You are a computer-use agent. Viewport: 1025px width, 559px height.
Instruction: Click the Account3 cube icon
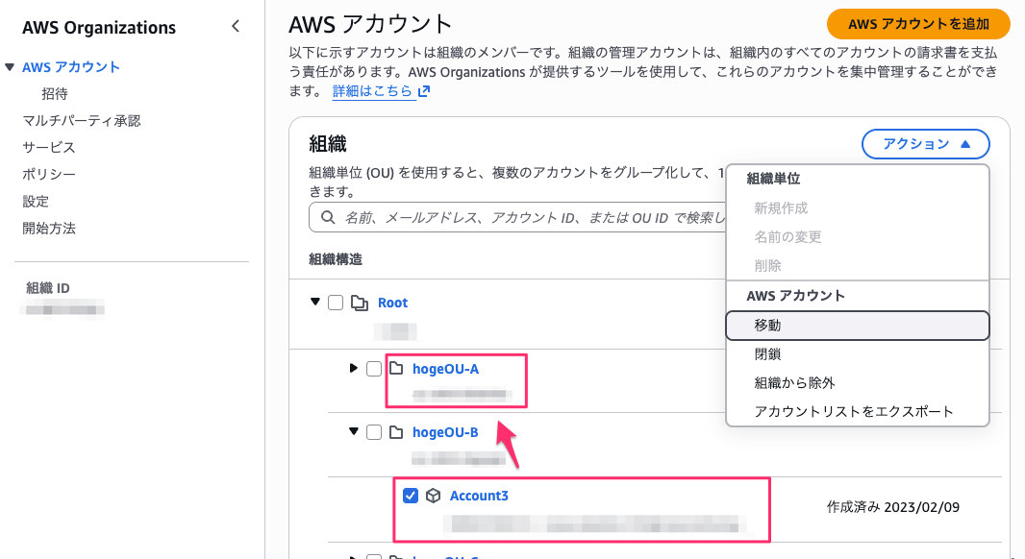pos(434,496)
